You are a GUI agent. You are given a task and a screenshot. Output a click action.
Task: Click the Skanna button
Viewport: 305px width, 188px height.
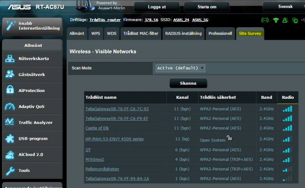pyautogui.click(x=188, y=83)
